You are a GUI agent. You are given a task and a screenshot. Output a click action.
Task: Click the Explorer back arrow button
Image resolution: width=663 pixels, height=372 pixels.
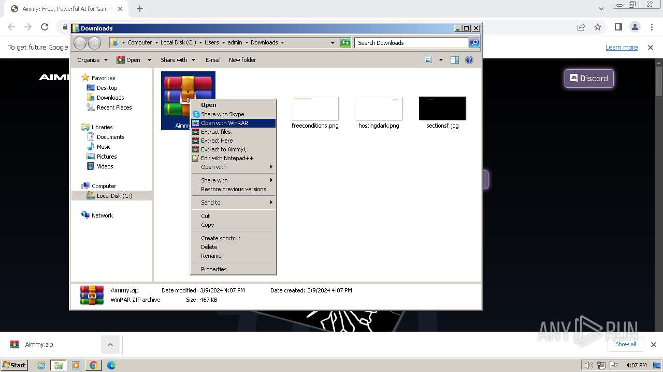click(x=80, y=43)
